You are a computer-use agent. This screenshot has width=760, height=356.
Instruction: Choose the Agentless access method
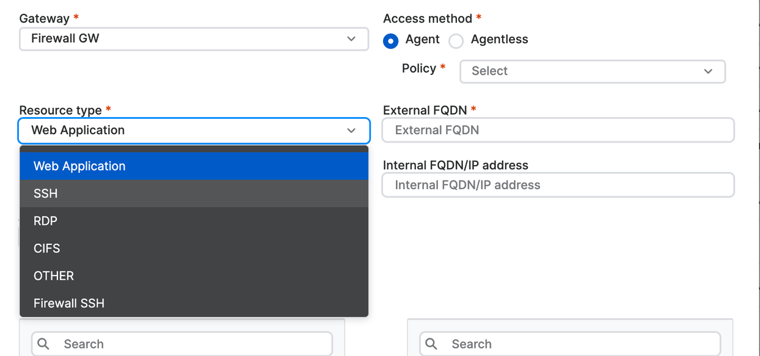456,40
